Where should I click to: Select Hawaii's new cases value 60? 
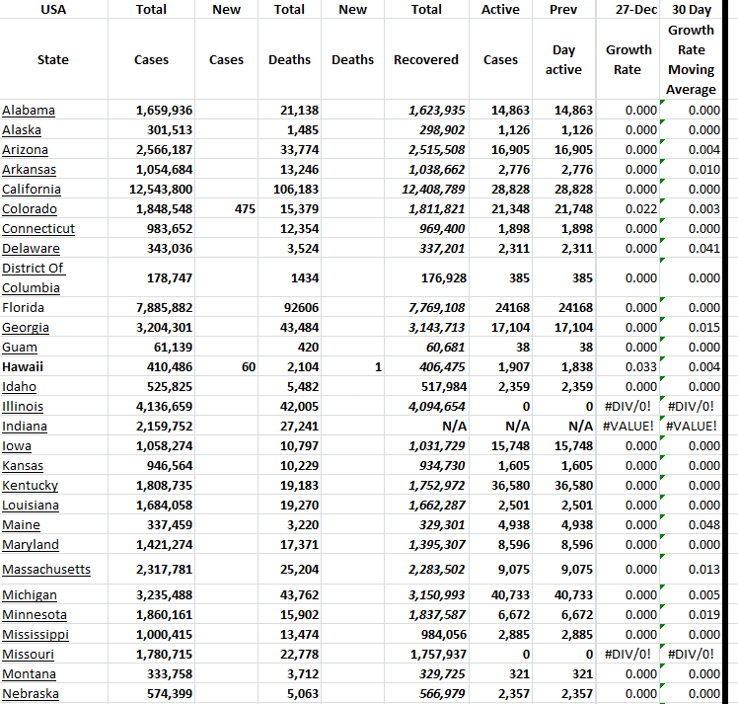[x=249, y=367]
